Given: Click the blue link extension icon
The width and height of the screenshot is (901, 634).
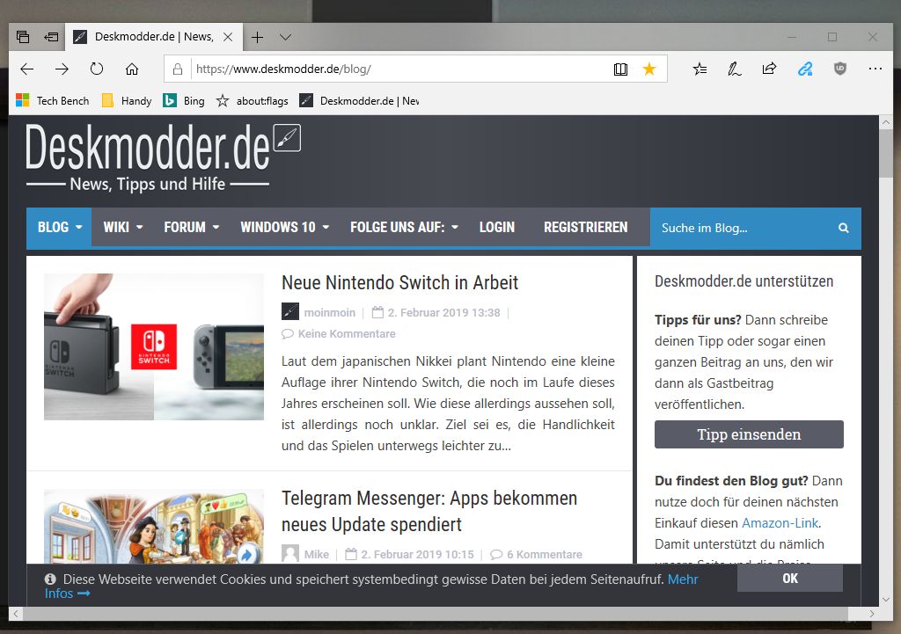Looking at the screenshot, I should point(805,69).
